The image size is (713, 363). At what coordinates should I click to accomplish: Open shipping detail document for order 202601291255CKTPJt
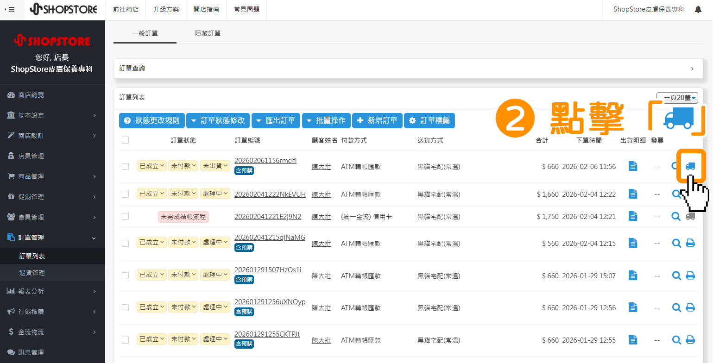[x=633, y=340]
